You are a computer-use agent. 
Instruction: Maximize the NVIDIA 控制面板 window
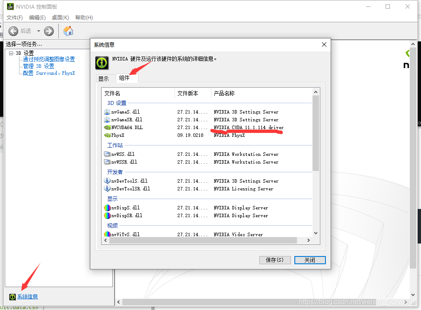tap(388, 6)
